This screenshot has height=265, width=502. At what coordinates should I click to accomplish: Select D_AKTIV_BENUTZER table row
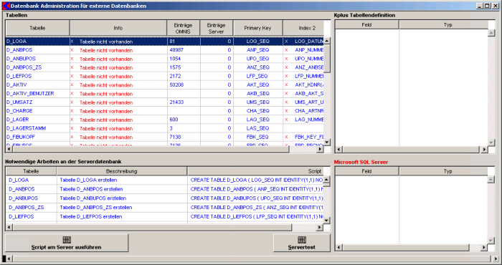pos(165,93)
